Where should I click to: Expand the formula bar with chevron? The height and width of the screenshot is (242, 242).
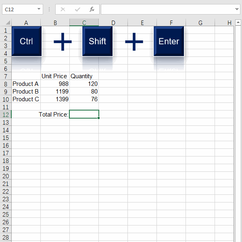pos(237,9)
